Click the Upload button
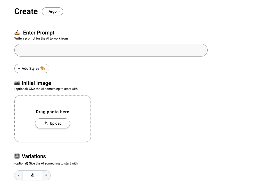 (x=53, y=123)
